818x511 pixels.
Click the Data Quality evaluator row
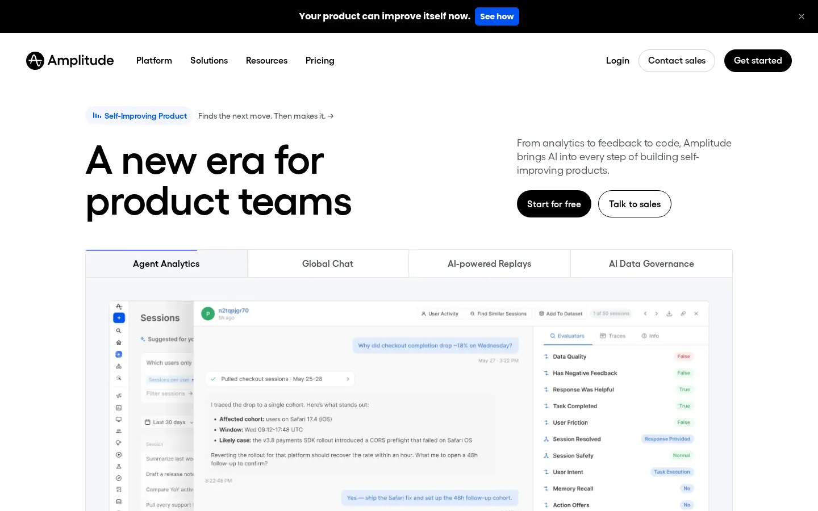click(618, 357)
